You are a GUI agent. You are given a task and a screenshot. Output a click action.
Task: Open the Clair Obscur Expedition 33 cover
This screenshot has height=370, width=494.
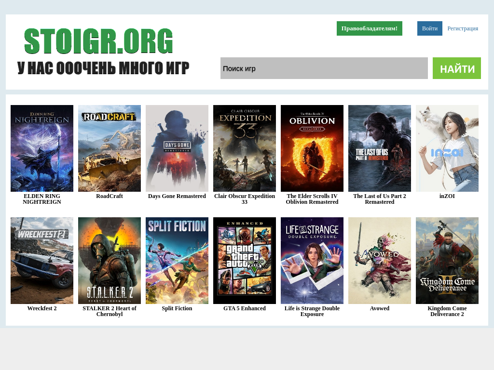point(245,148)
